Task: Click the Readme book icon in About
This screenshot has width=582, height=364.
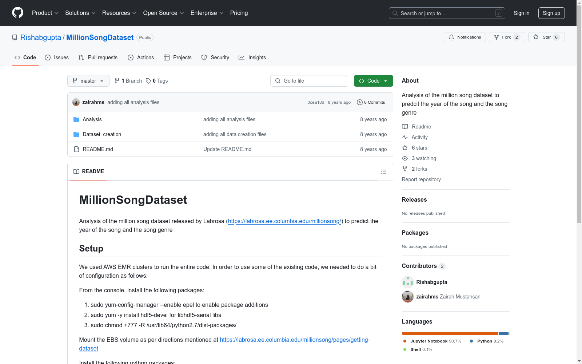Action: click(405, 127)
